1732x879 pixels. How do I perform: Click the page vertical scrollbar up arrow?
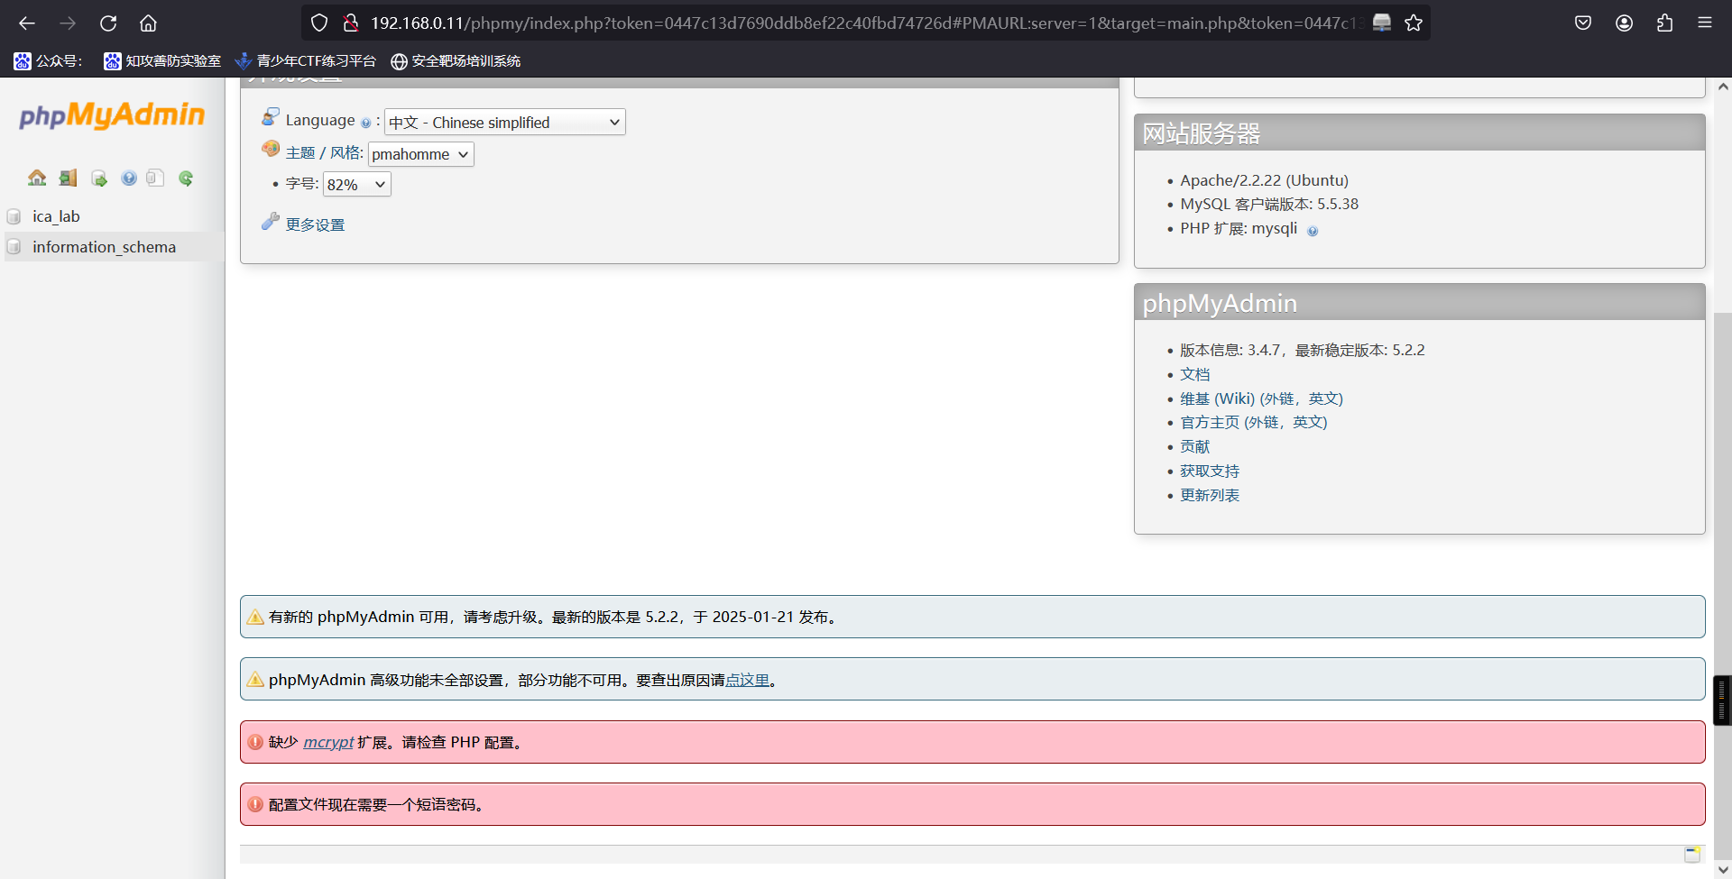(1723, 87)
